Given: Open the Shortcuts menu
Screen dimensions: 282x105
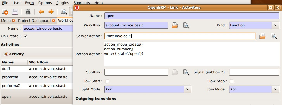Looking at the screenshot, I should point(82,3).
